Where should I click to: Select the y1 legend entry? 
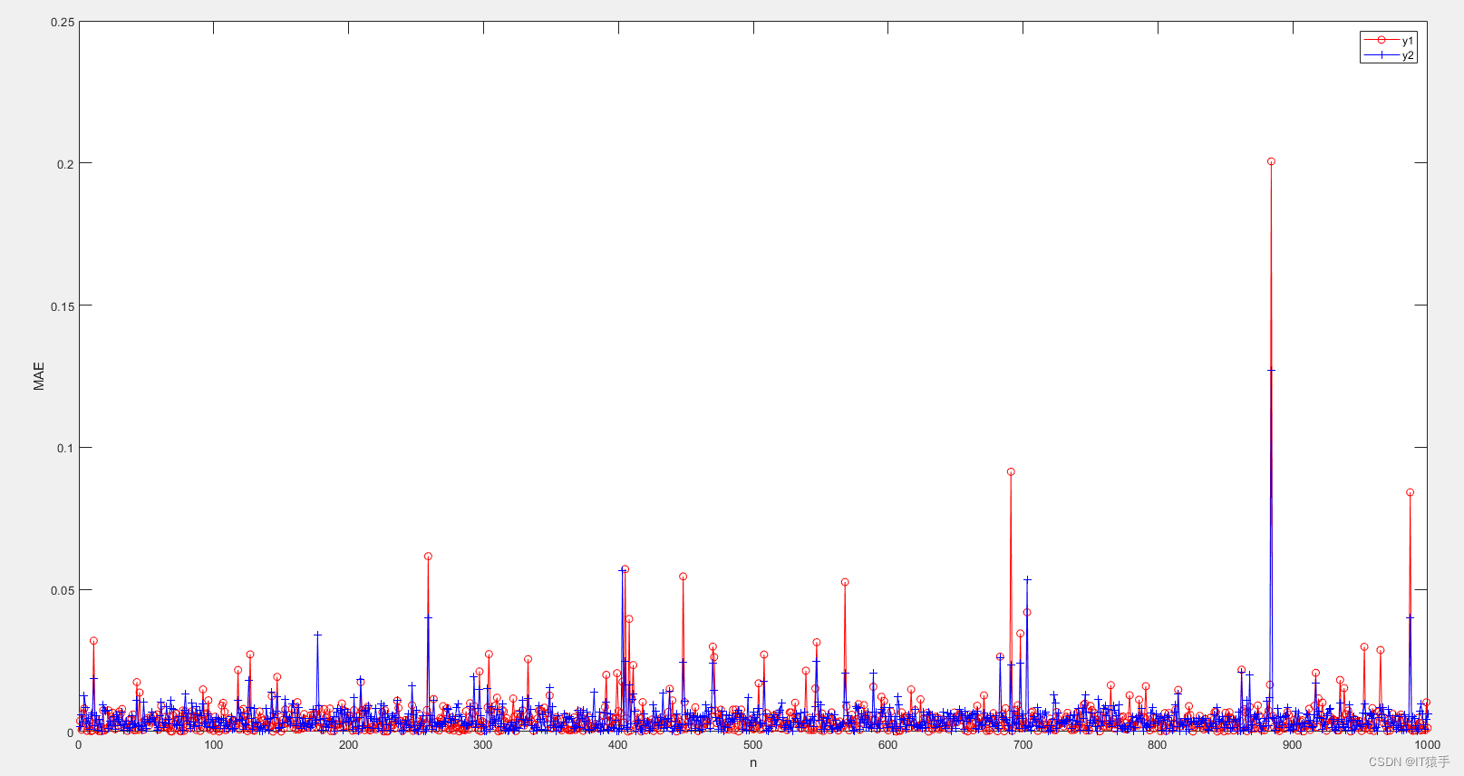pyautogui.click(x=1389, y=41)
